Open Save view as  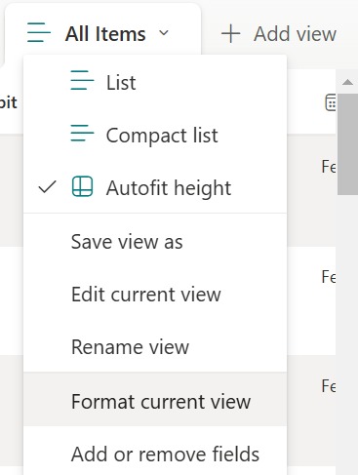pyautogui.click(x=155, y=242)
